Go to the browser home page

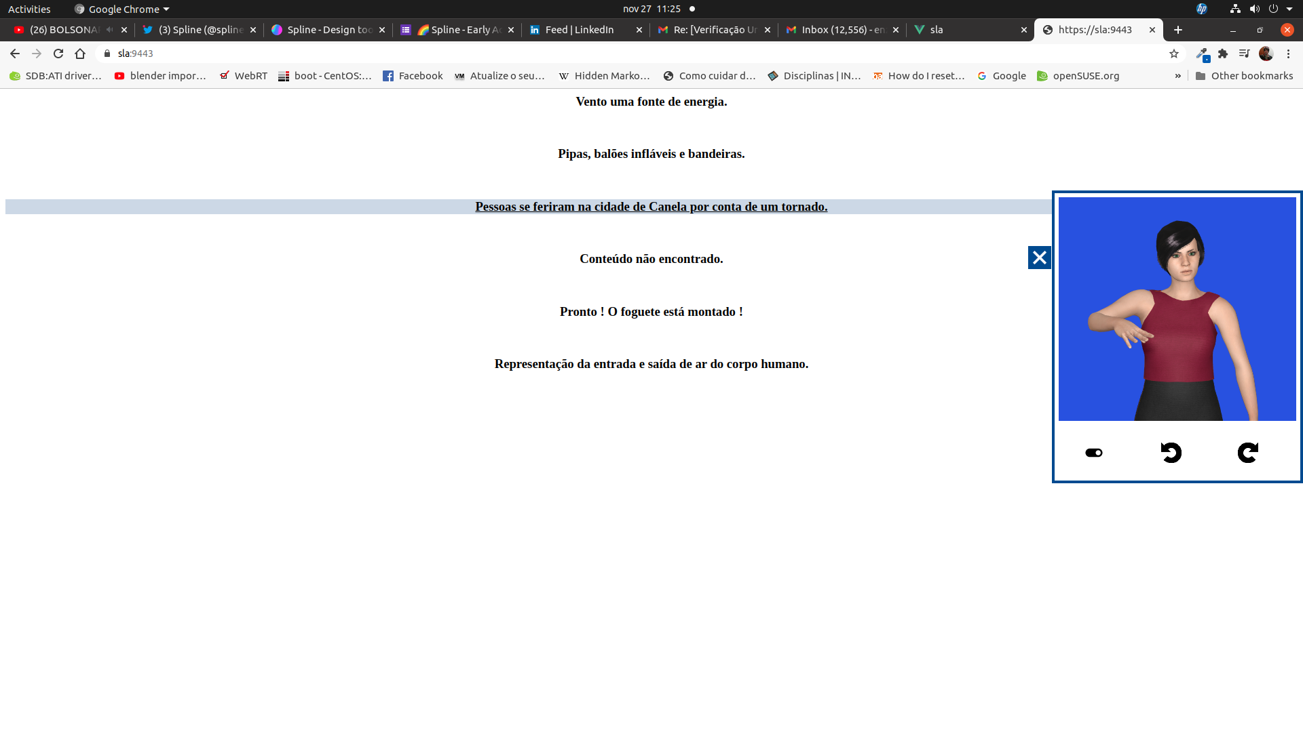(80, 54)
